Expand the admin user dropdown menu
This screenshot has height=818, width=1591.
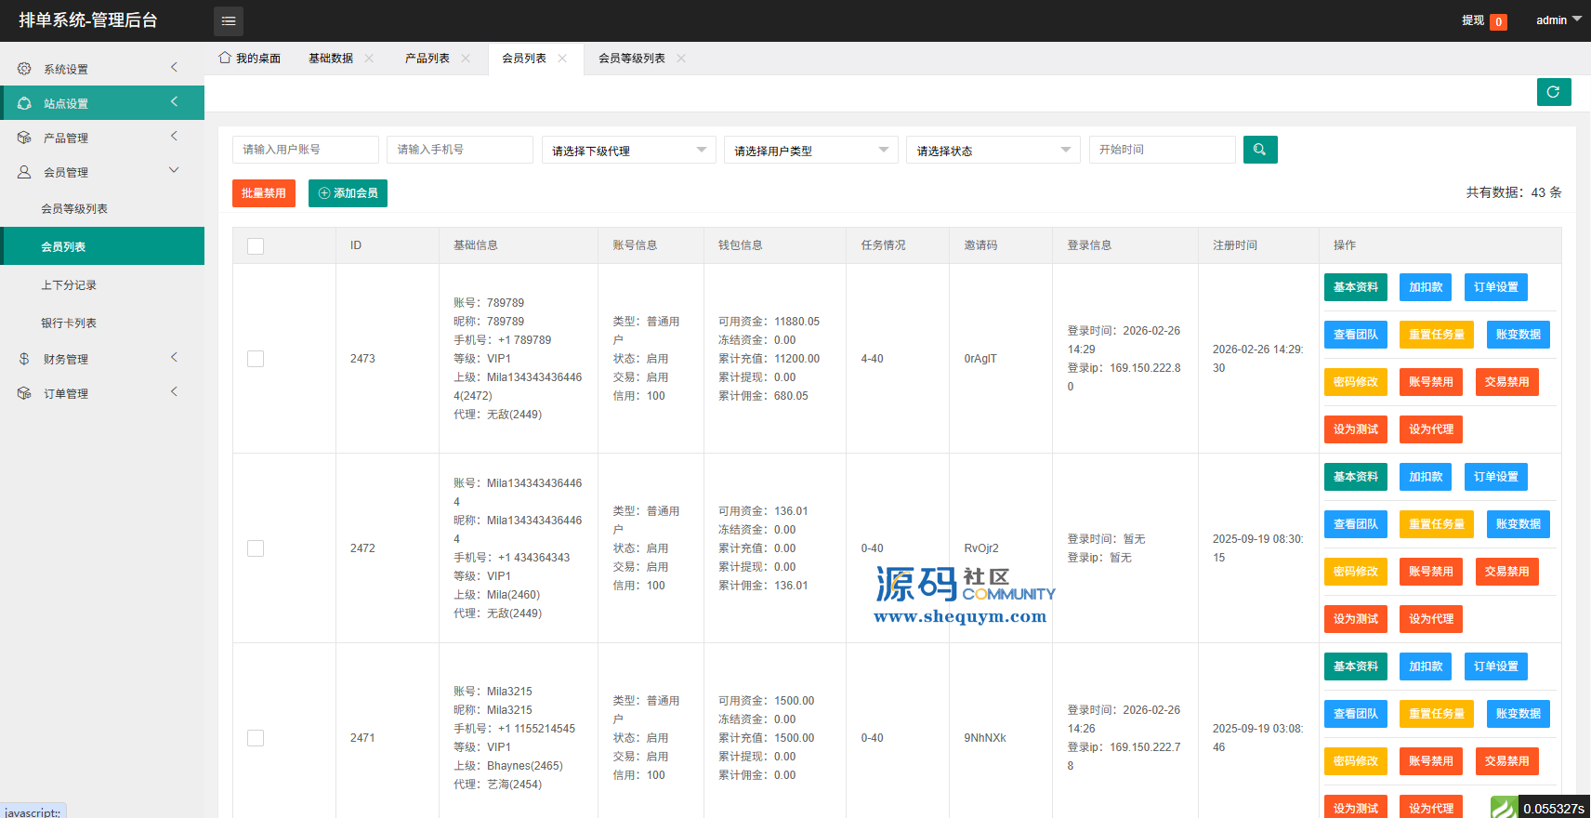point(1558,20)
